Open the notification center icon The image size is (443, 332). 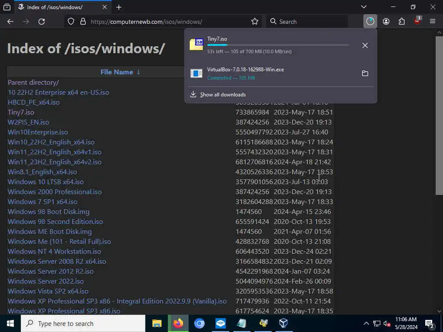[430, 324]
